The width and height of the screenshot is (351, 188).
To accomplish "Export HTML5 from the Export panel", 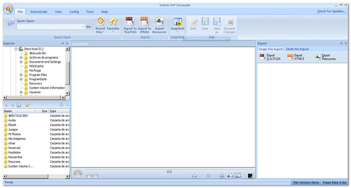I will tap(296, 57).
